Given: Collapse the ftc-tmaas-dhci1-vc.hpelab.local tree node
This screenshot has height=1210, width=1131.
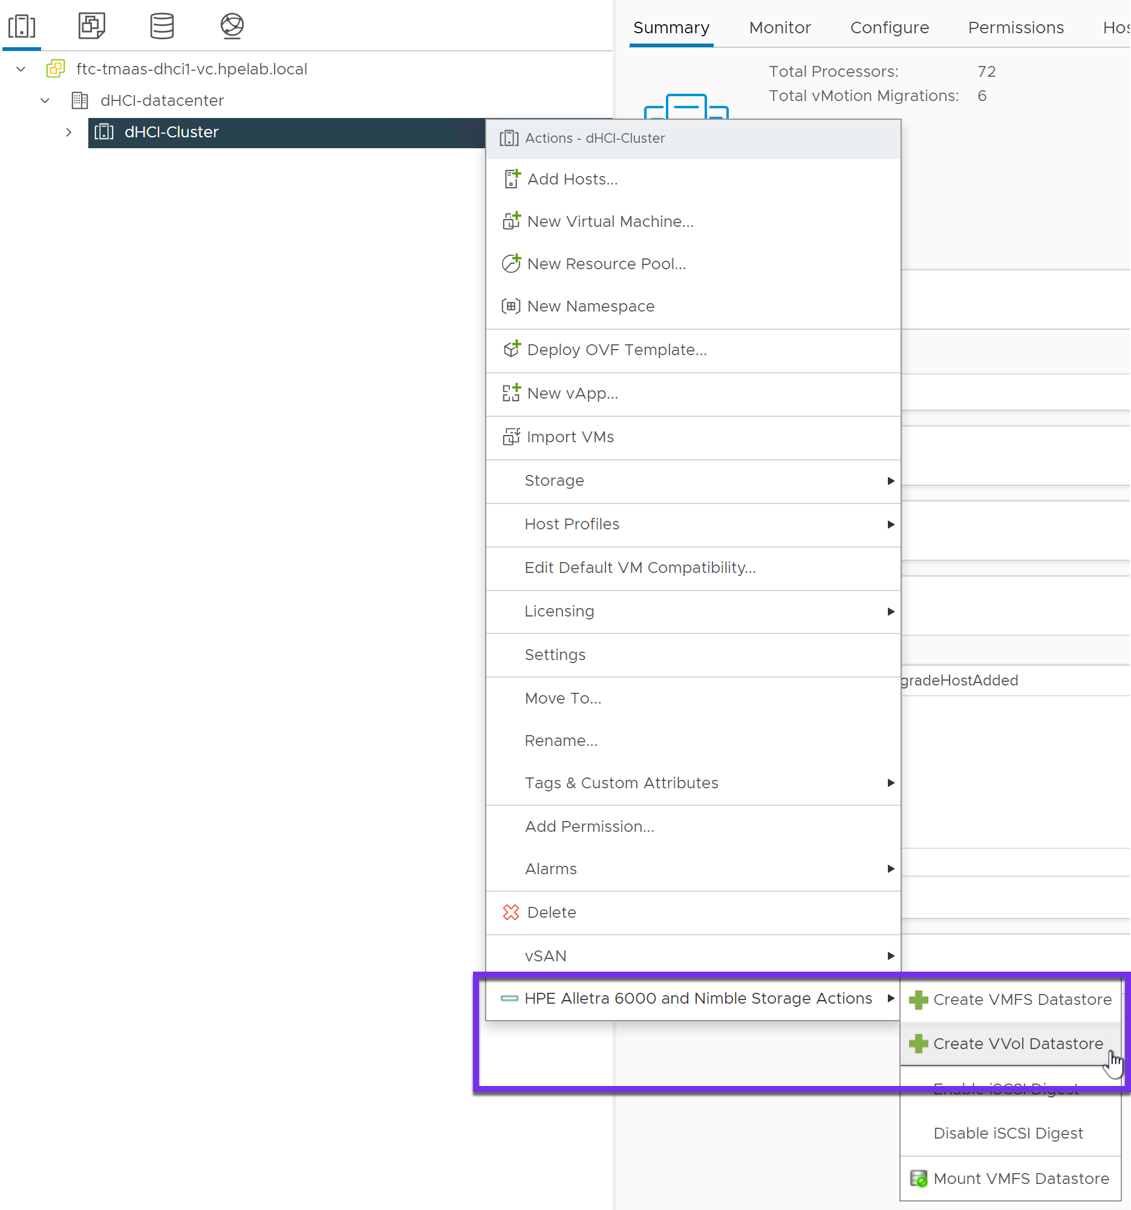Looking at the screenshot, I should (x=21, y=69).
